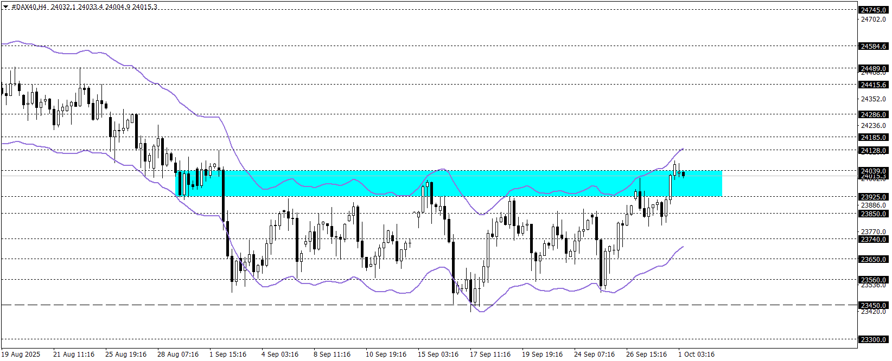Click the 24584.6 price level label
This screenshot has width=892, height=361.
pyautogui.click(x=874, y=47)
